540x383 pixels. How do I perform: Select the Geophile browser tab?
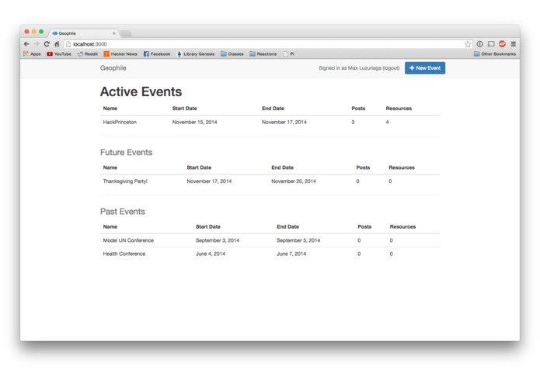coord(83,33)
